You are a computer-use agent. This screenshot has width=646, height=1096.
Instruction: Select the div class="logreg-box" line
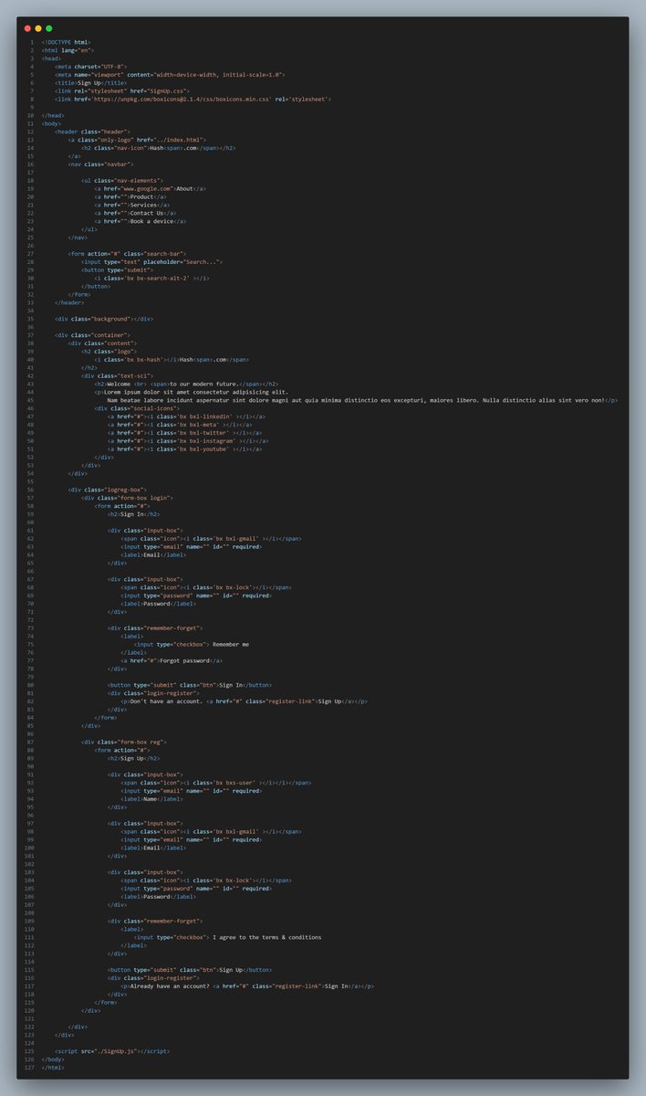point(108,490)
